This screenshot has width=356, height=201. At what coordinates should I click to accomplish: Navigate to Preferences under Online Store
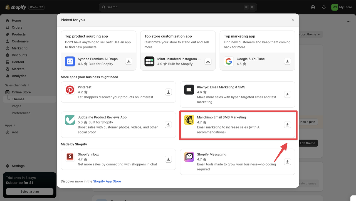[21, 113]
